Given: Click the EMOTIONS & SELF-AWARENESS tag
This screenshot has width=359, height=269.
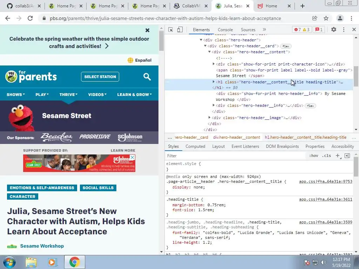Looking at the screenshot, I should (x=42, y=188).
